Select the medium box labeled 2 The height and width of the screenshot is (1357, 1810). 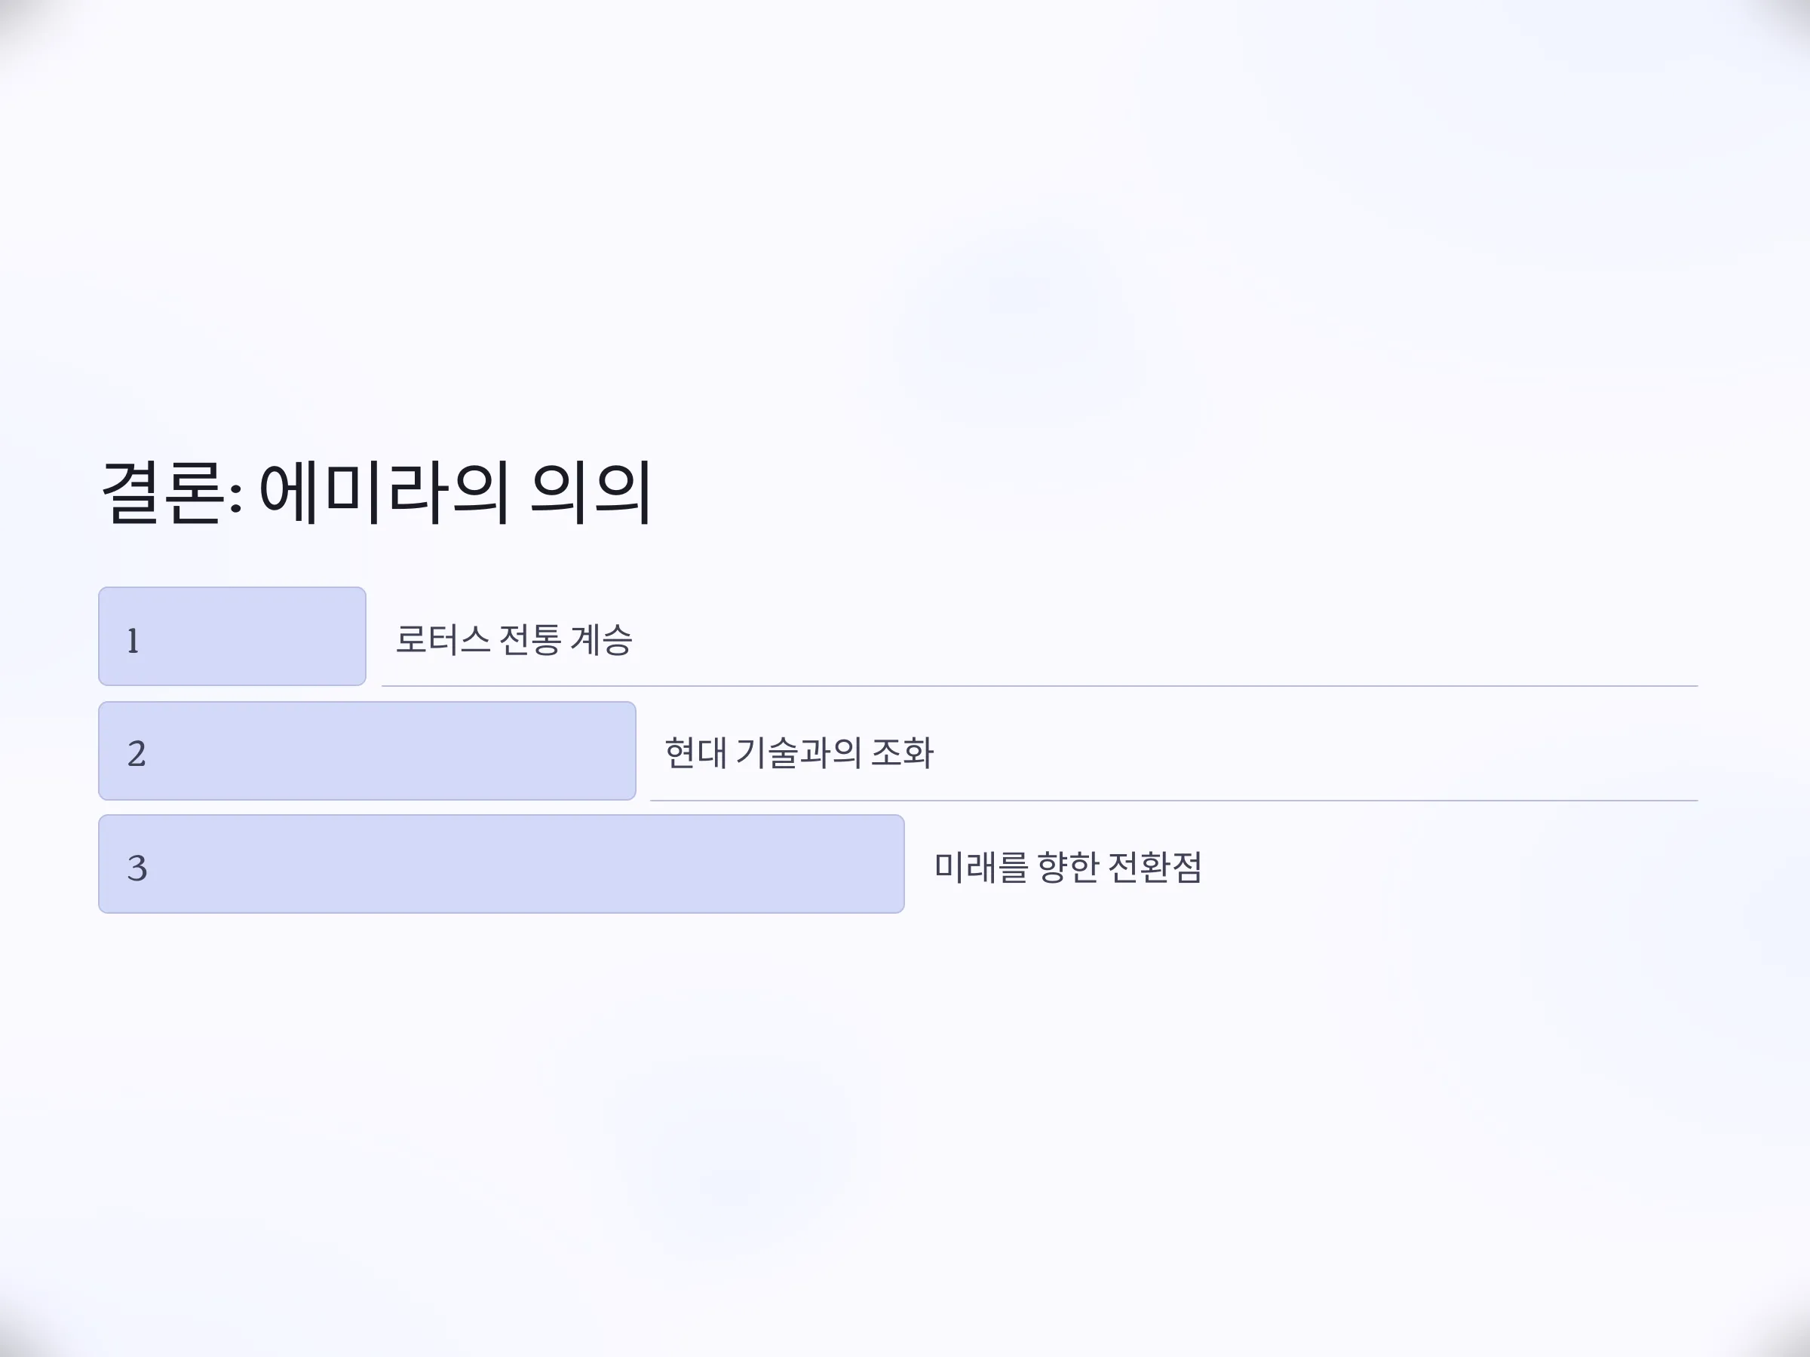click(367, 751)
